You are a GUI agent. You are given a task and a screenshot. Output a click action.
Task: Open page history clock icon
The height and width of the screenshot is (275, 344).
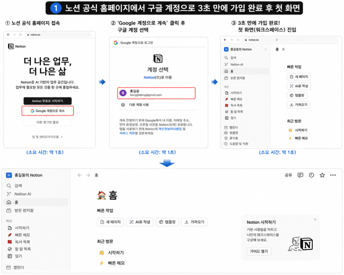[311, 175]
